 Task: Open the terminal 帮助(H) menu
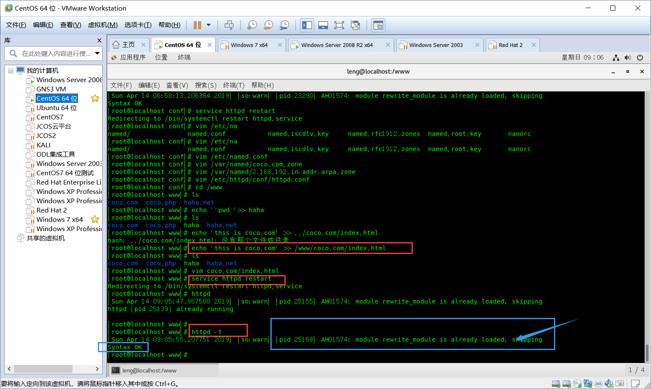[262, 85]
